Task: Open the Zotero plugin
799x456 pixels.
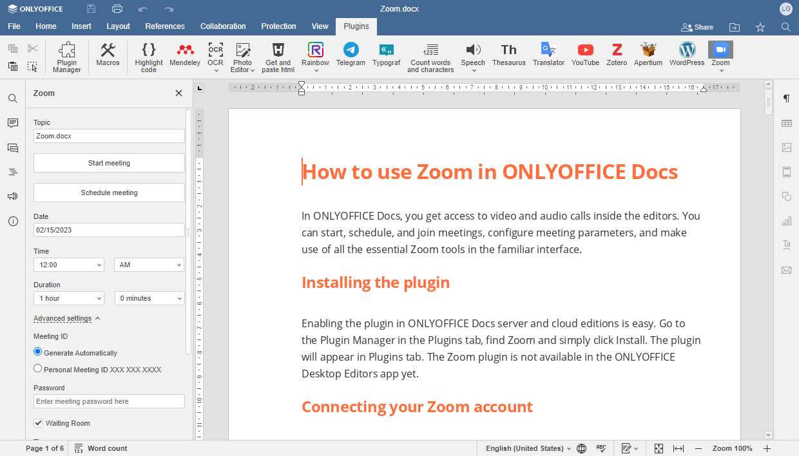Action: point(617,54)
